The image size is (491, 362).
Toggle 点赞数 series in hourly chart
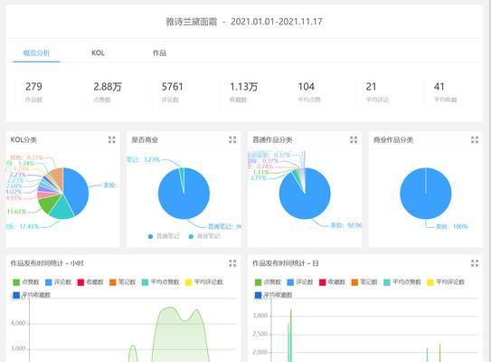pos(26,282)
